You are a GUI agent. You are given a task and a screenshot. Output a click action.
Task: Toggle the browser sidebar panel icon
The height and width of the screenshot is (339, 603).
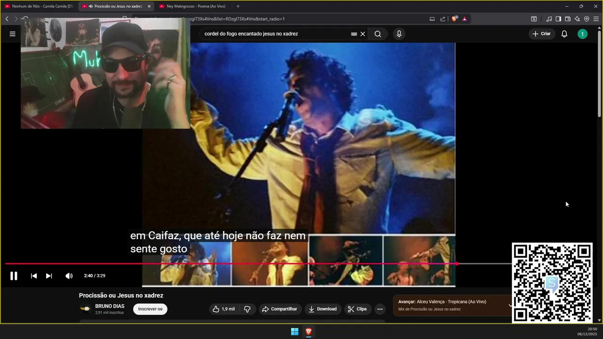pyautogui.click(x=558, y=19)
